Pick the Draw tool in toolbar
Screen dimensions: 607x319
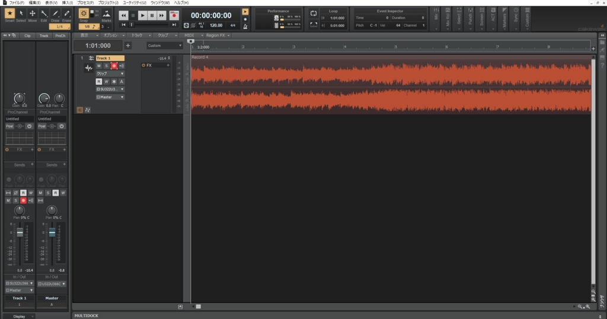[55, 14]
